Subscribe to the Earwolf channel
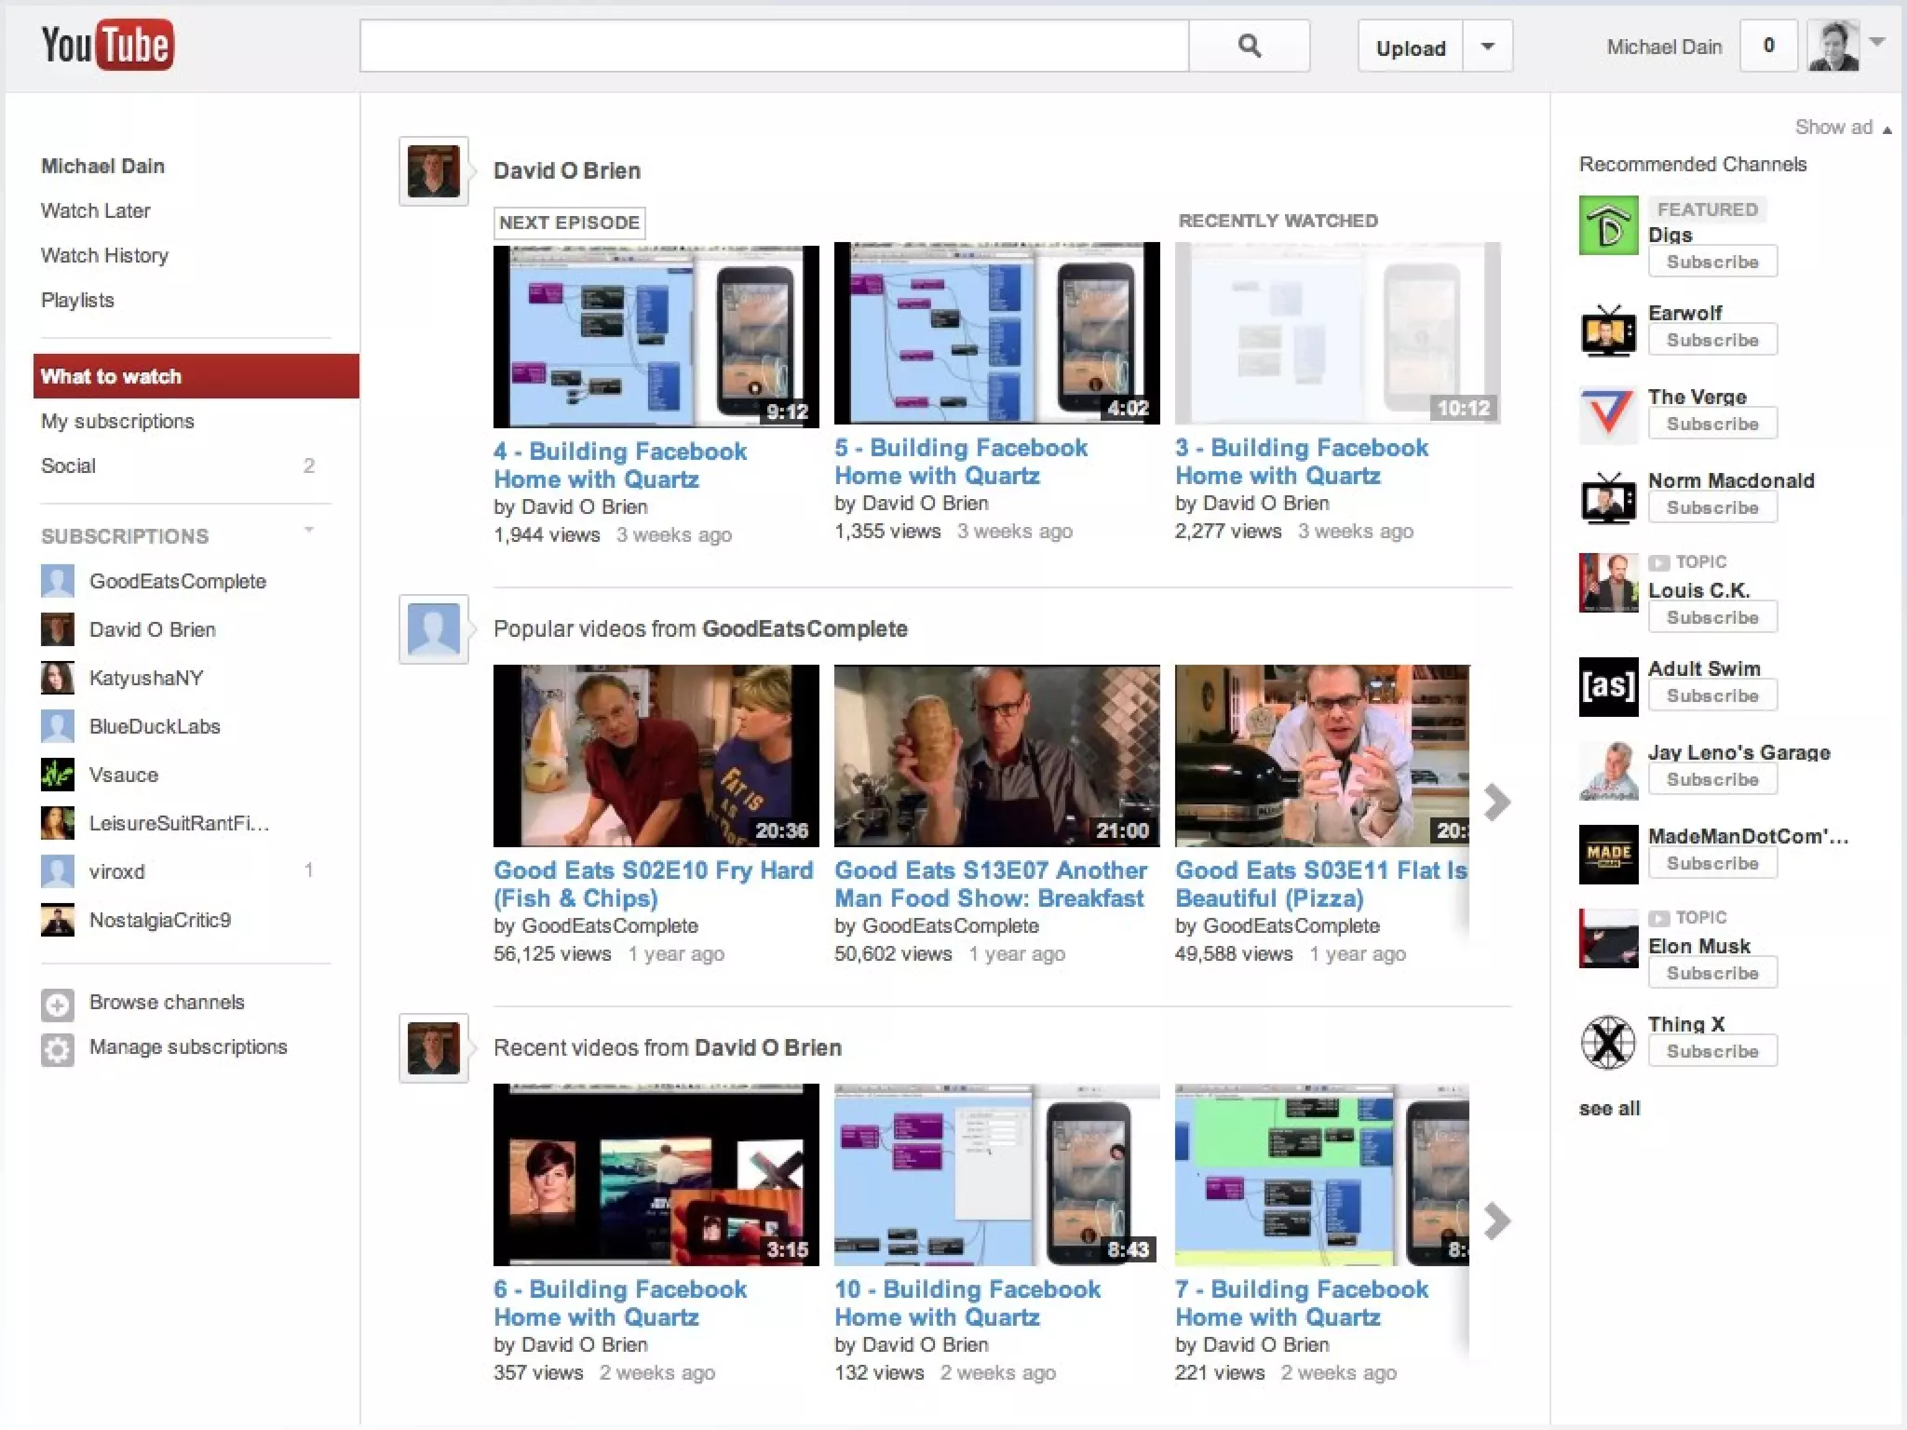 click(1711, 340)
